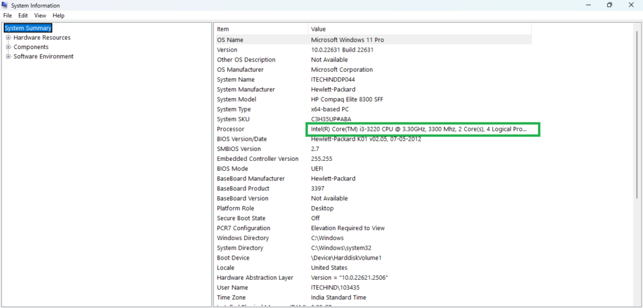Click the Microsoft Windows 11 Pro value
This screenshot has width=643, height=308.
347,40
